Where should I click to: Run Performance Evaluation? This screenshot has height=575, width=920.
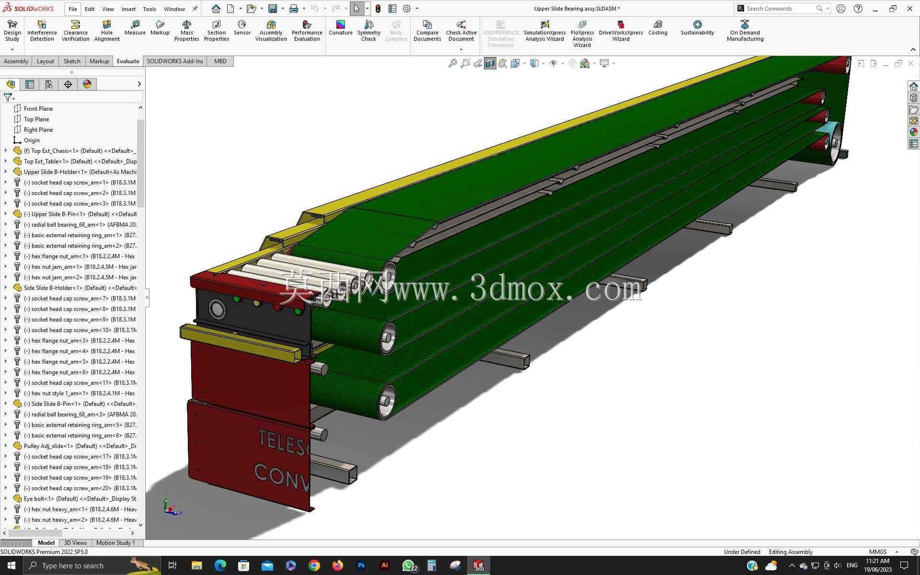tap(307, 31)
